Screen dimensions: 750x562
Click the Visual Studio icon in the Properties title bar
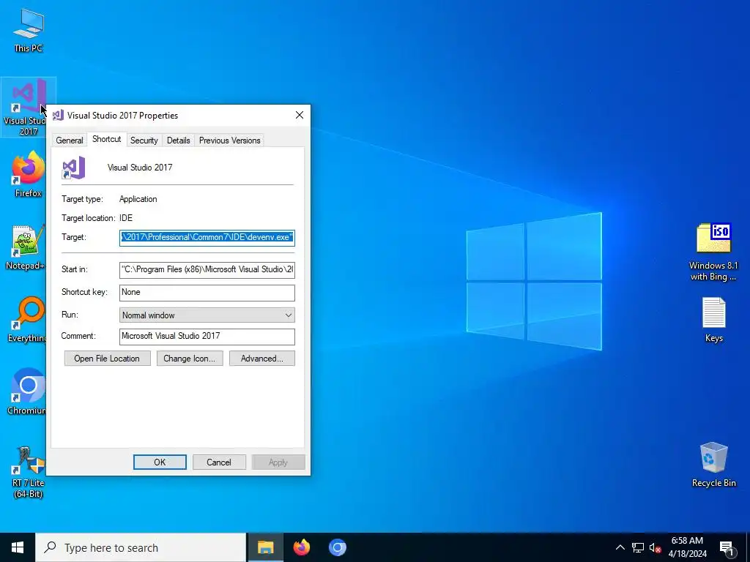click(59, 115)
